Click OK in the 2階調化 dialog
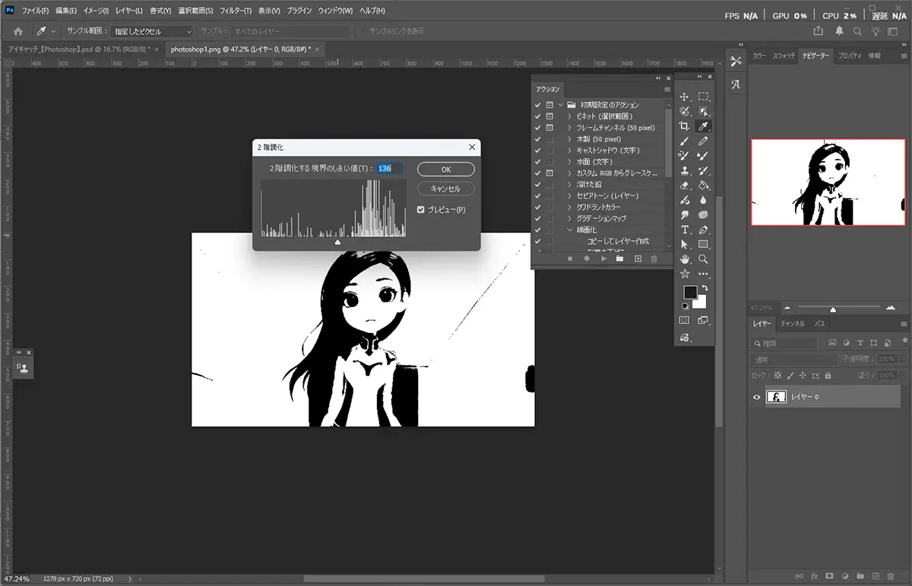This screenshot has width=912, height=586. [445, 169]
